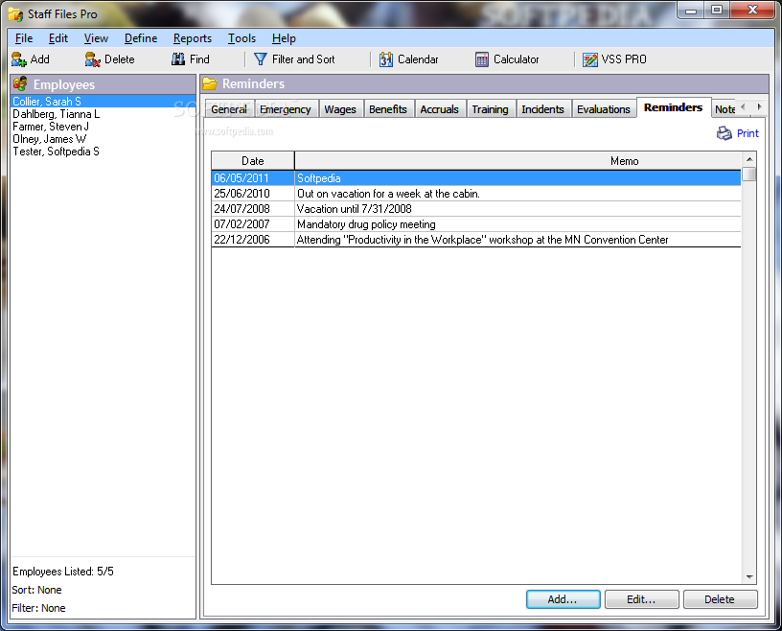
Task: Switch to the Evaluations tab
Action: tap(604, 109)
